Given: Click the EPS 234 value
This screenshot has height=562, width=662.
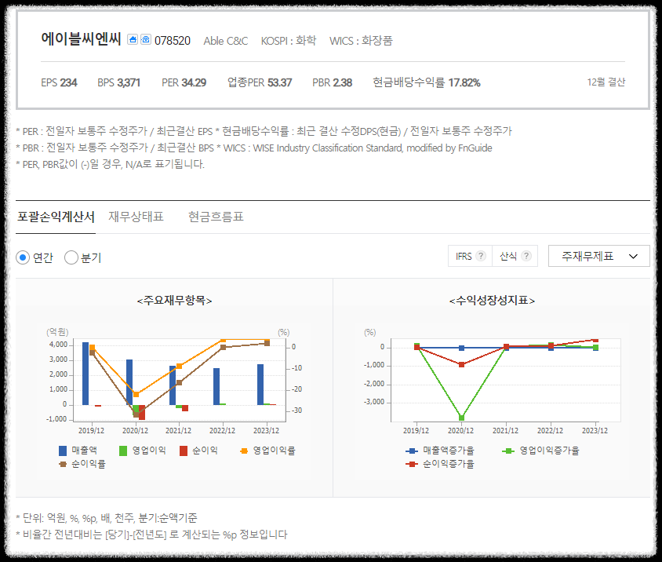Looking at the screenshot, I should coord(59,82).
